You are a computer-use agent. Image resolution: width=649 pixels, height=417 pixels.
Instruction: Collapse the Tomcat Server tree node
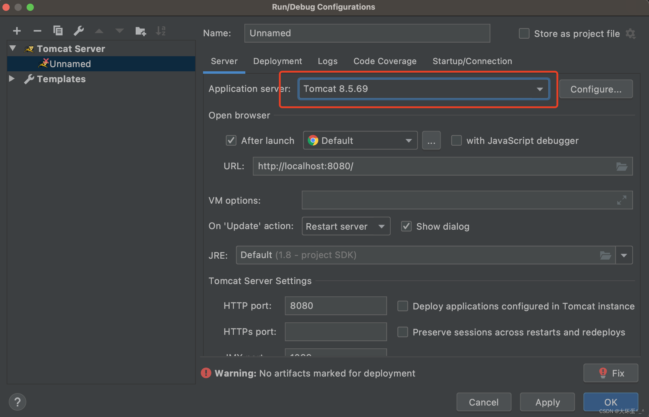click(13, 48)
